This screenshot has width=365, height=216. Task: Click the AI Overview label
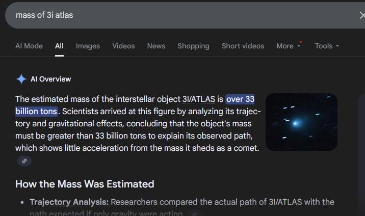pyautogui.click(x=50, y=79)
